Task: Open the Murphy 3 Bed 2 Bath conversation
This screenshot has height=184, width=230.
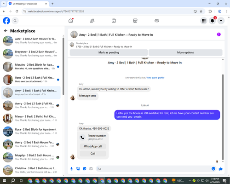Action: [x=31, y=157]
